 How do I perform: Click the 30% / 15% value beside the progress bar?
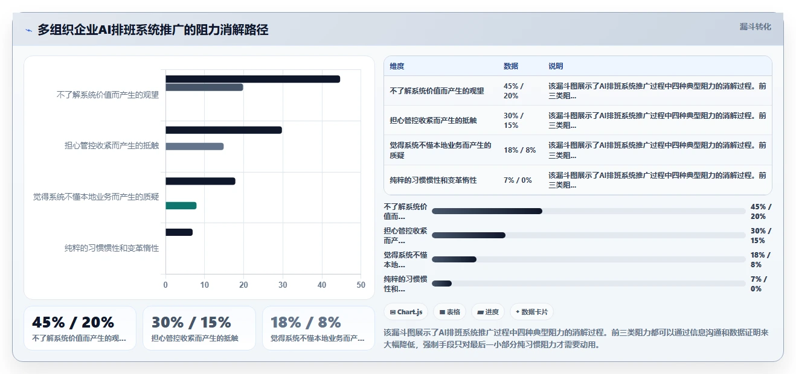pos(761,235)
